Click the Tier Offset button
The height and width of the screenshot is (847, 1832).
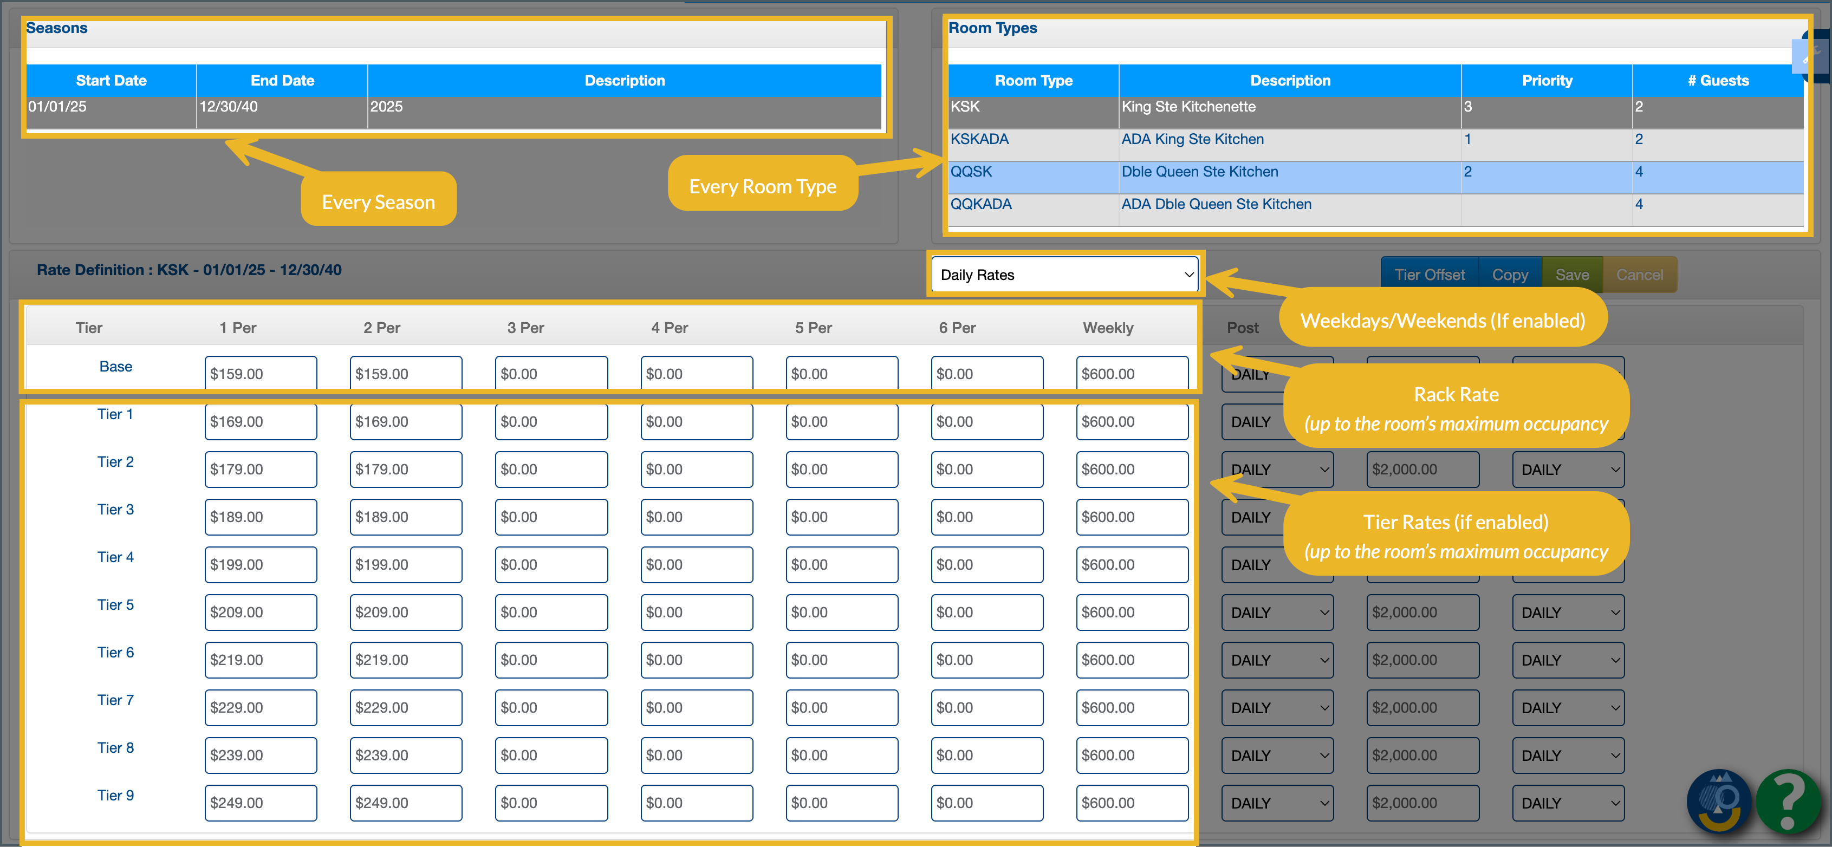point(1429,275)
